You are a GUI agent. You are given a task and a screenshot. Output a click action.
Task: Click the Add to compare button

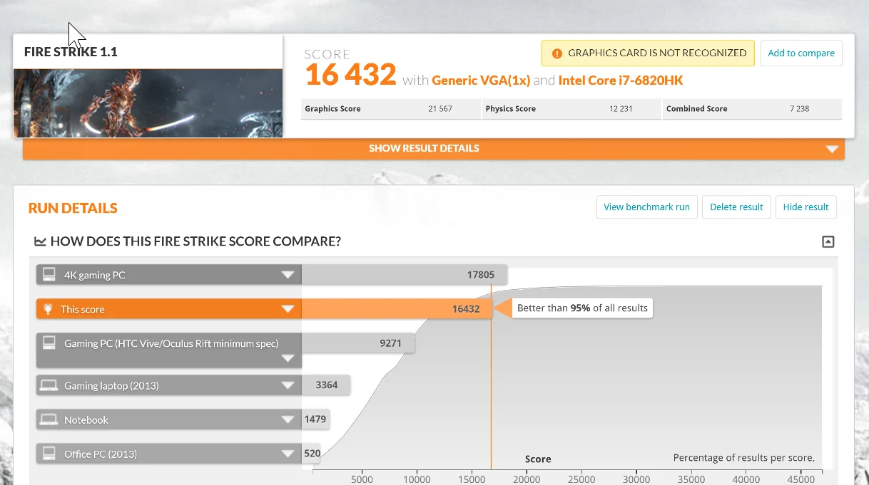click(801, 53)
